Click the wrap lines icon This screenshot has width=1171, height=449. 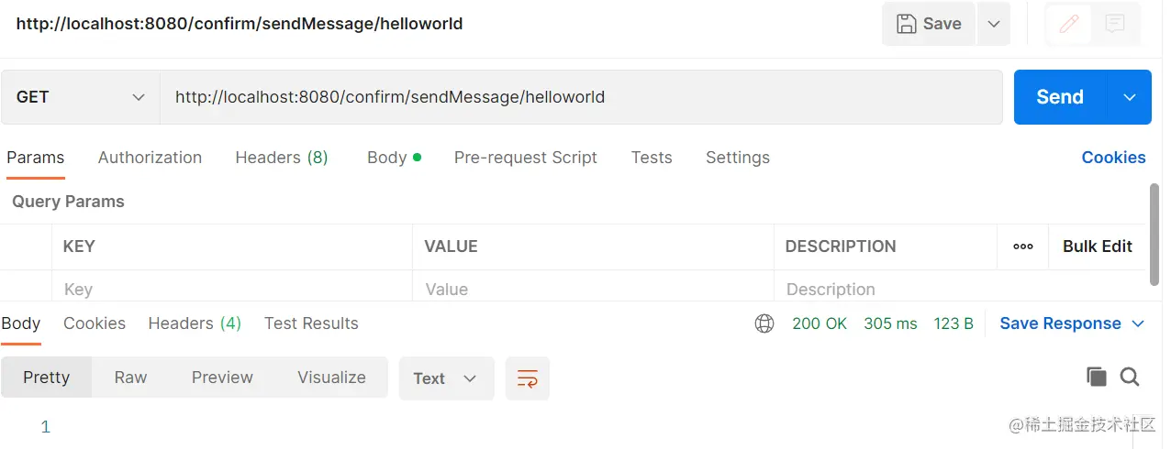pyautogui.click(x=528, y=378)
